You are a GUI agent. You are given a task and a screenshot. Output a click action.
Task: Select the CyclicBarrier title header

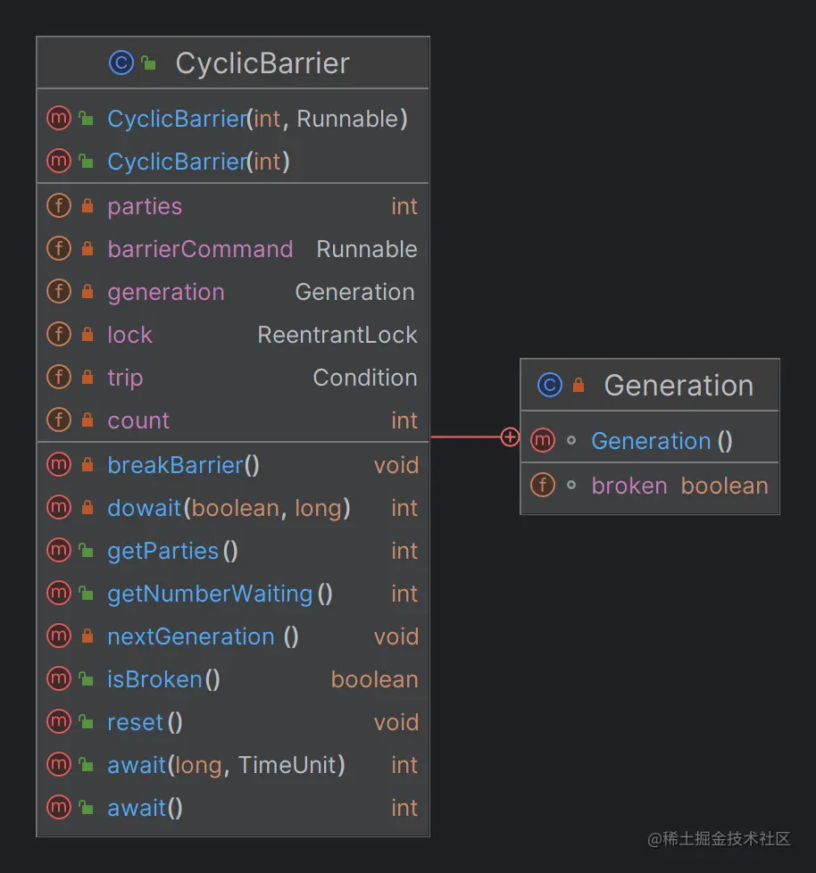[x=262, y=62]
